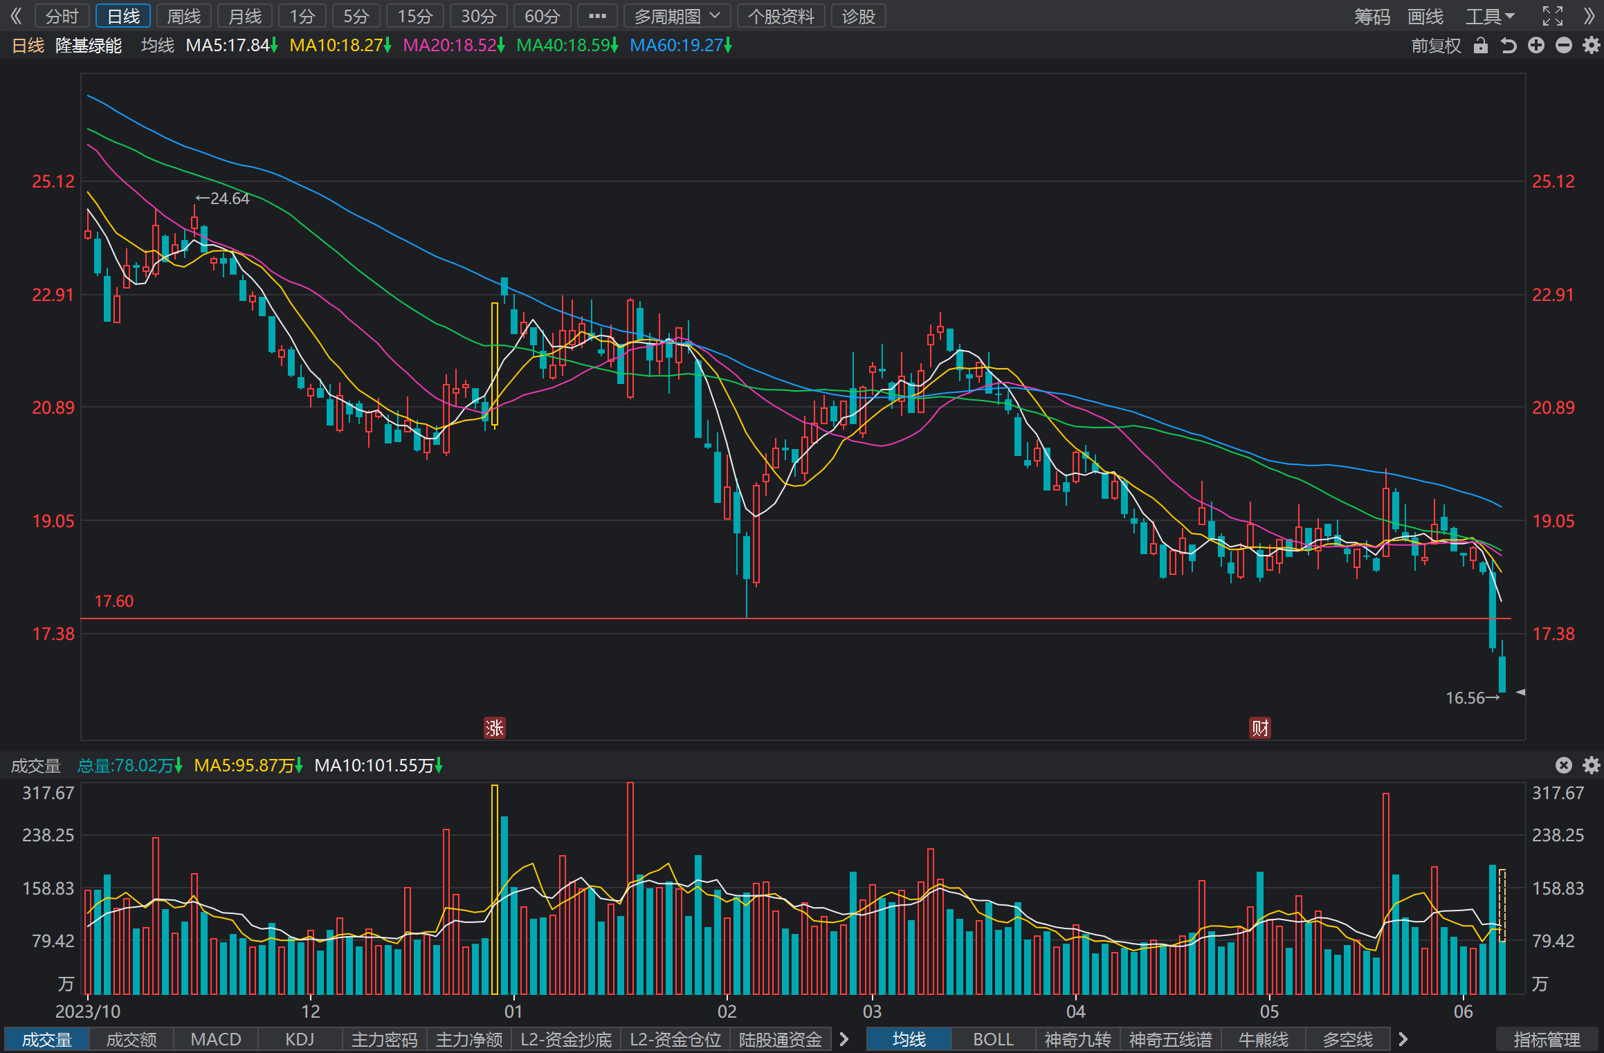Click the 涨 event marker
The height and width of the screenshot is (1053, 1604).
[494, 728]
